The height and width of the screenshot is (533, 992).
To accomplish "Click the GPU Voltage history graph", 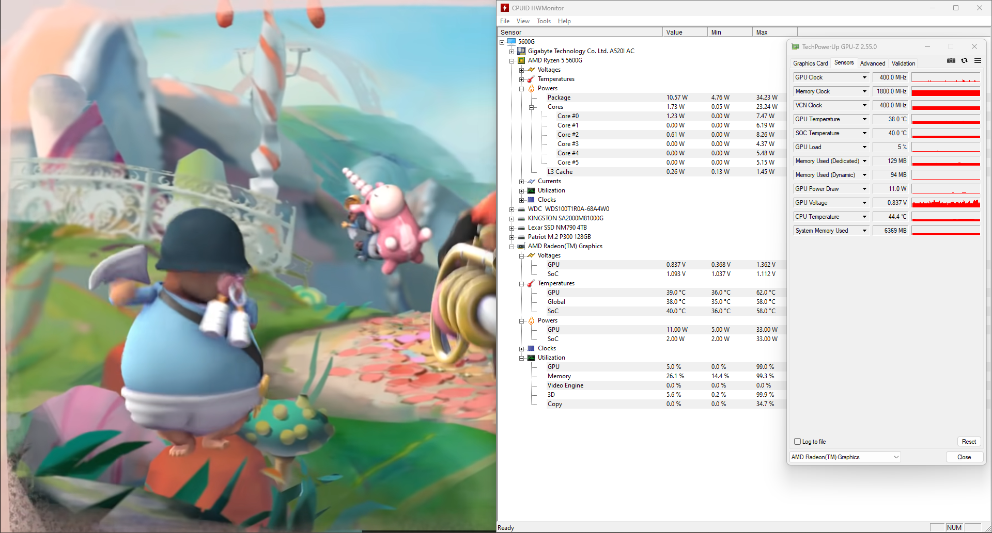I will pyautogui.click(x=946, y=203).
